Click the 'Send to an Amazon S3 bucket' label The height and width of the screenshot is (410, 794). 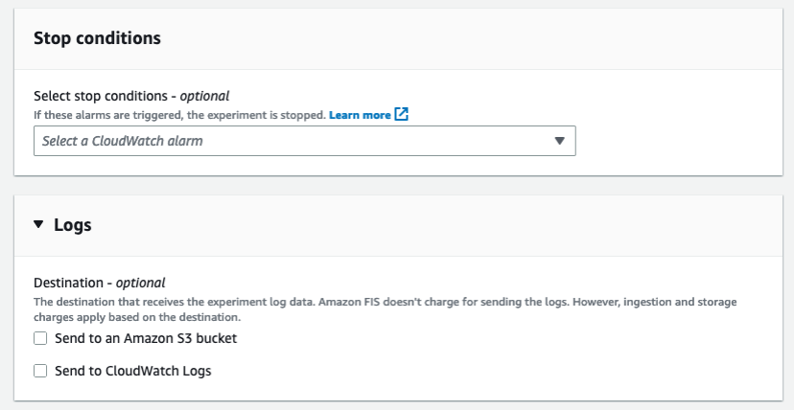coord(146,338)
